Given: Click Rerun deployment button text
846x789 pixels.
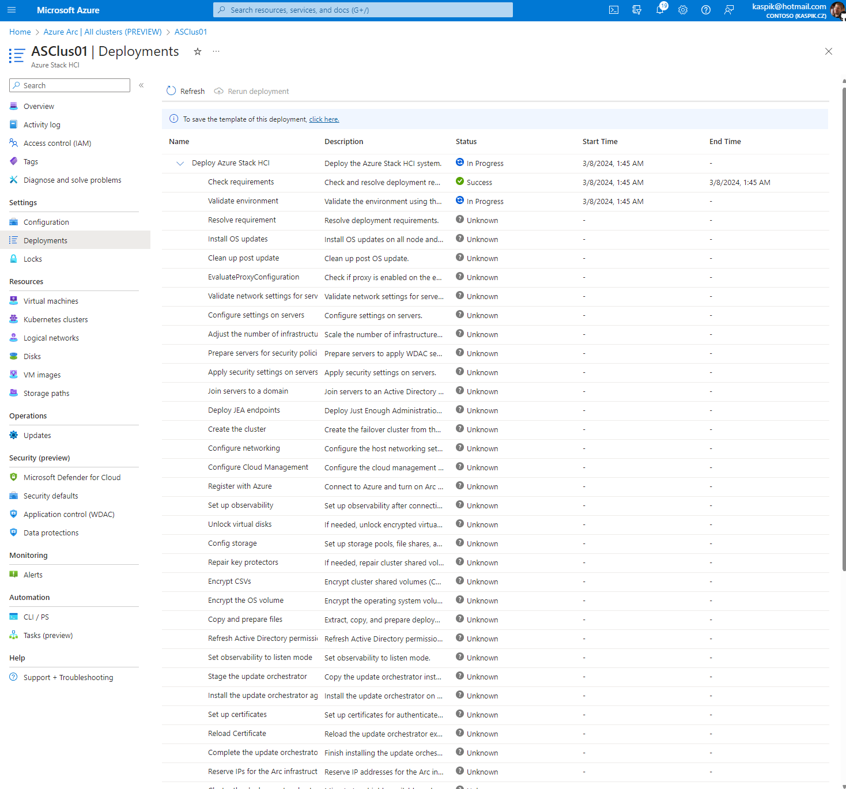Looking at the screenshot, I should point(258,91).
